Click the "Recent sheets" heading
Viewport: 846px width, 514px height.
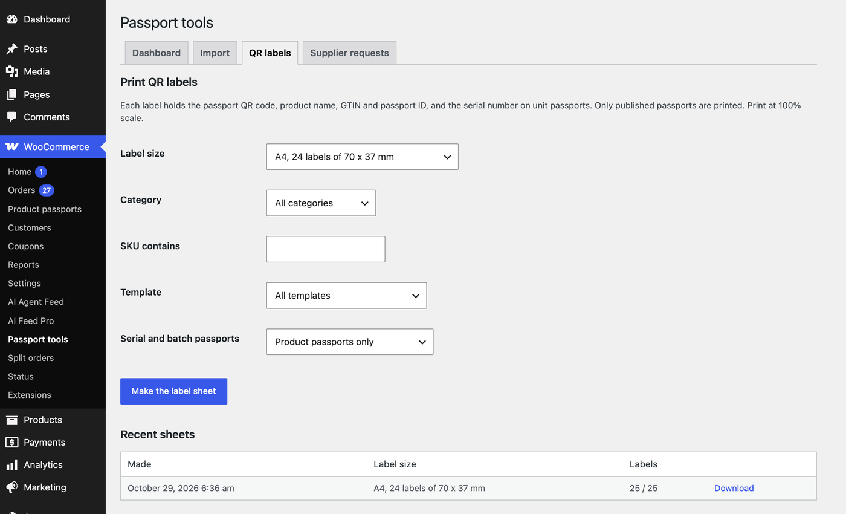[158, 435]
